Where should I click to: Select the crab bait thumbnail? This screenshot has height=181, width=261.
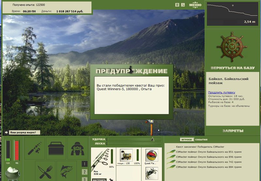coord(152,173)
